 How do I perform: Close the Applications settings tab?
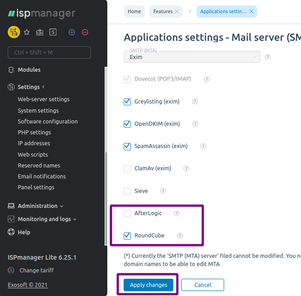pos(251,11)
